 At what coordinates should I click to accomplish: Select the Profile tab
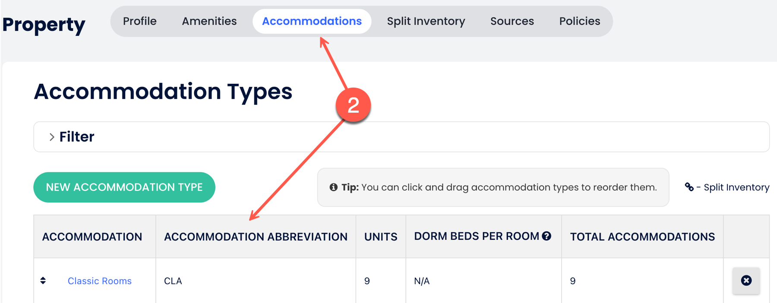(139, 21)
